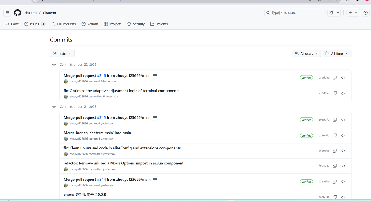Image resolution: width=371 pixels, height=201 pixels.
Task: Browse repository at commit b38a3bb
Action: (x=343, y=182)
